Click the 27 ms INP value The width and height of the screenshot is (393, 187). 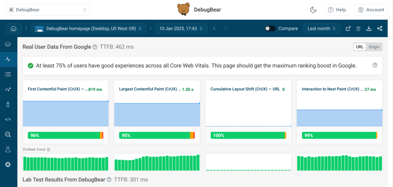click(370, 89)
